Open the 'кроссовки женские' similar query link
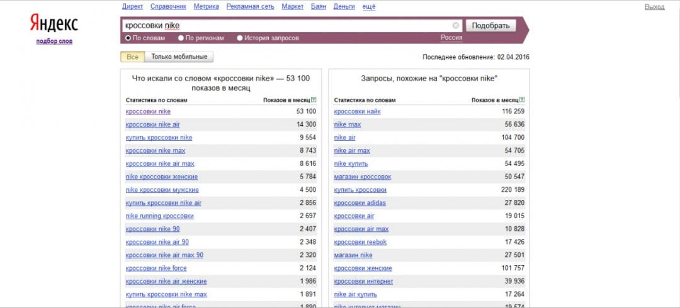Image resolution: width=680 pixels, height=308 pixels. [x=363, y=268]
